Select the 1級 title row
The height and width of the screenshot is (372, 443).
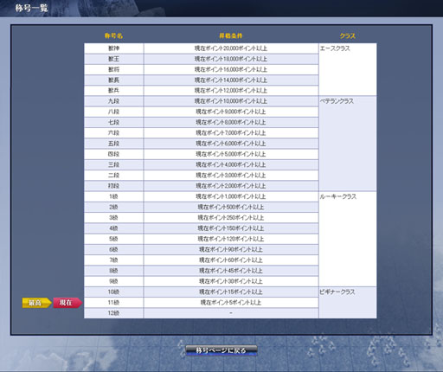point(202,196)
